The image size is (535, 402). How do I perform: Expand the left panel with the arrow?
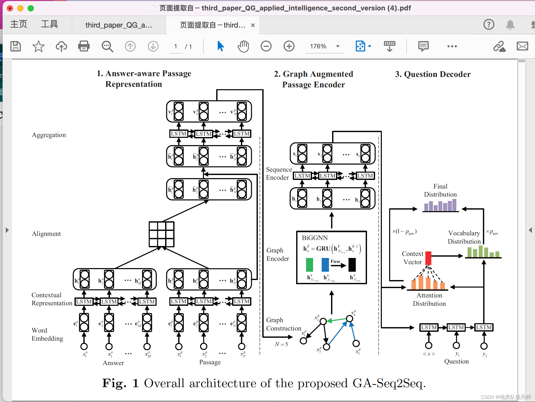(x=7, y=230)
